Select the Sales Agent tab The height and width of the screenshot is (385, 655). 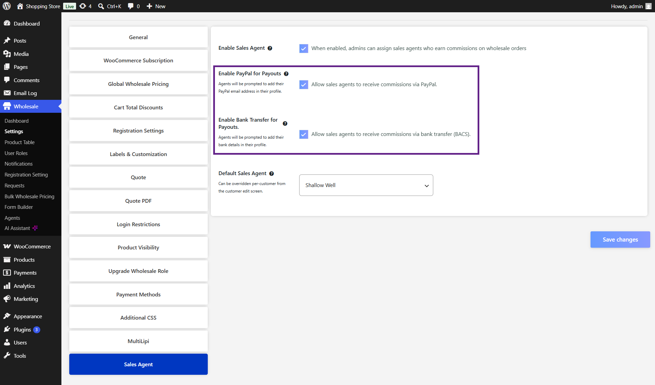(x=138, y=364)
